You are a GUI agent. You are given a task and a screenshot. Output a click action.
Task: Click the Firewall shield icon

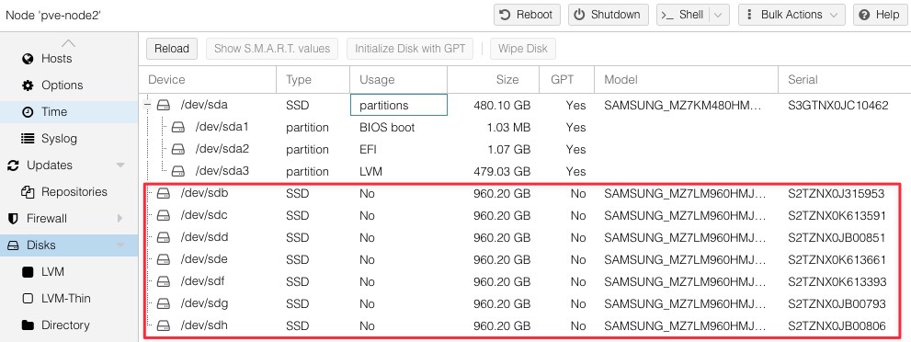[13, 219]
